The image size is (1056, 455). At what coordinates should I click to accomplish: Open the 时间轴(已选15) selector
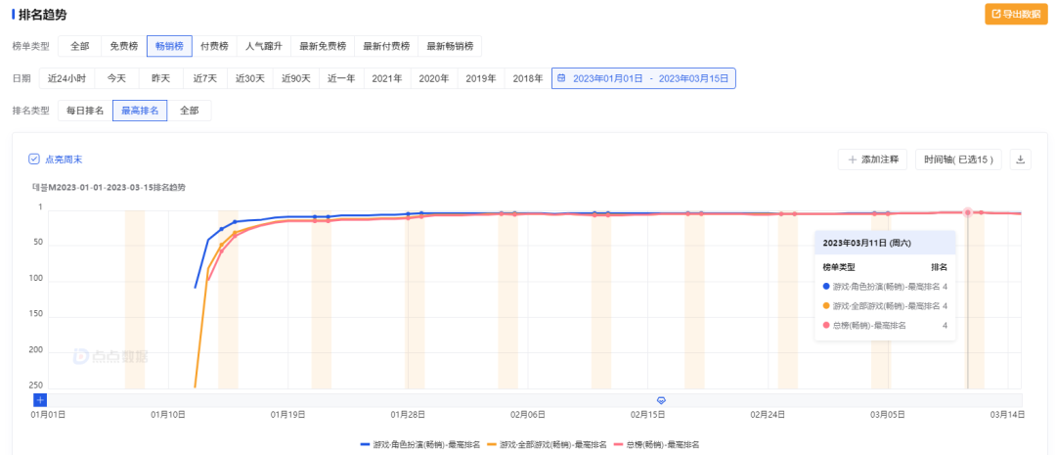coord(958,159)
